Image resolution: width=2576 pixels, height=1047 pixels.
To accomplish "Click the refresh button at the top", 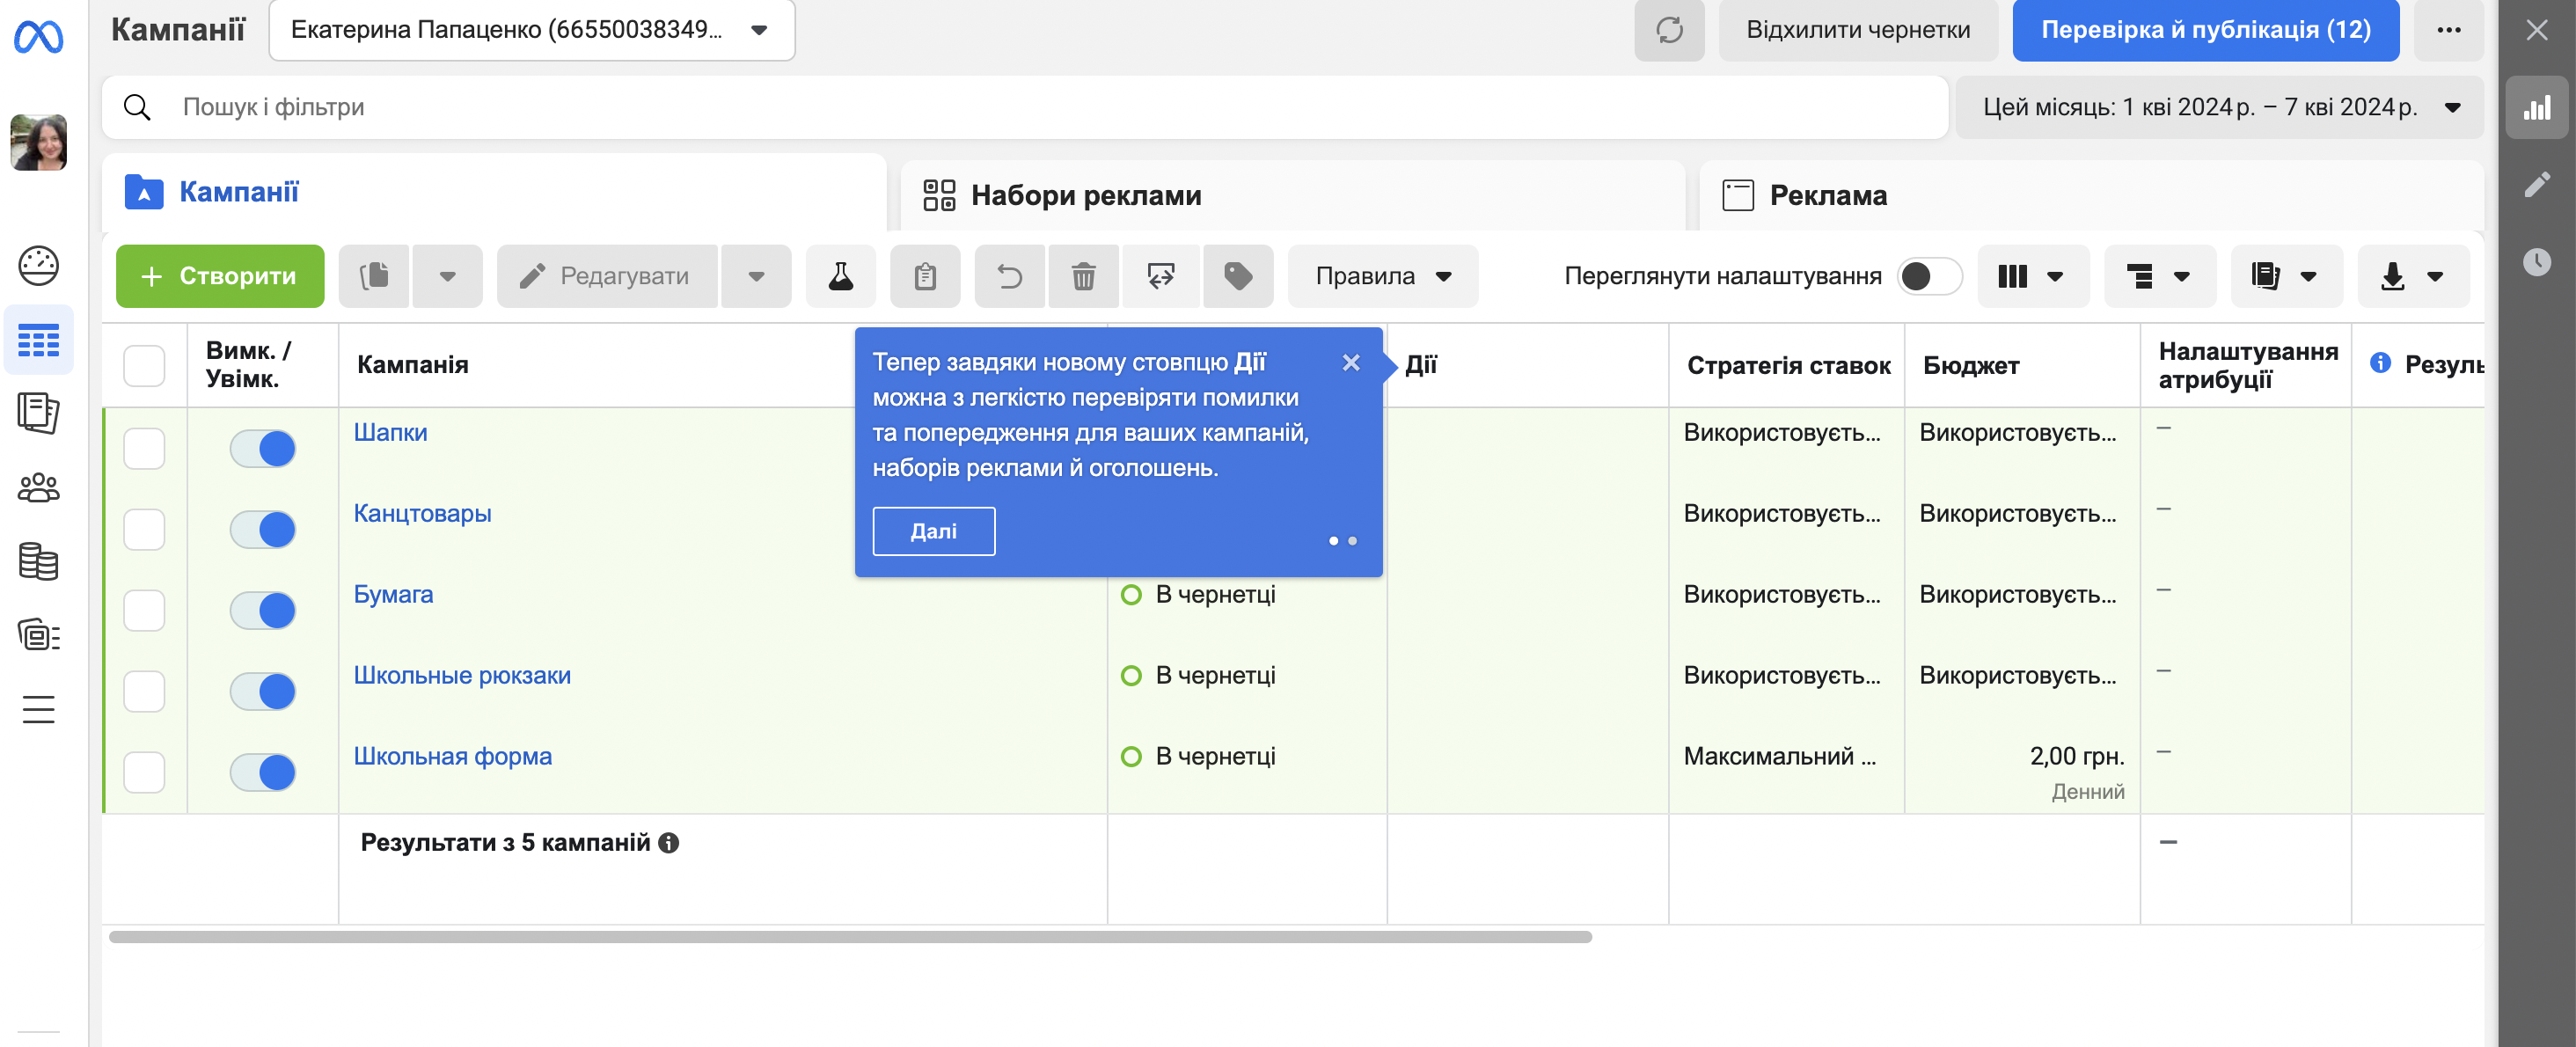I will click(x=1669, y=30).
